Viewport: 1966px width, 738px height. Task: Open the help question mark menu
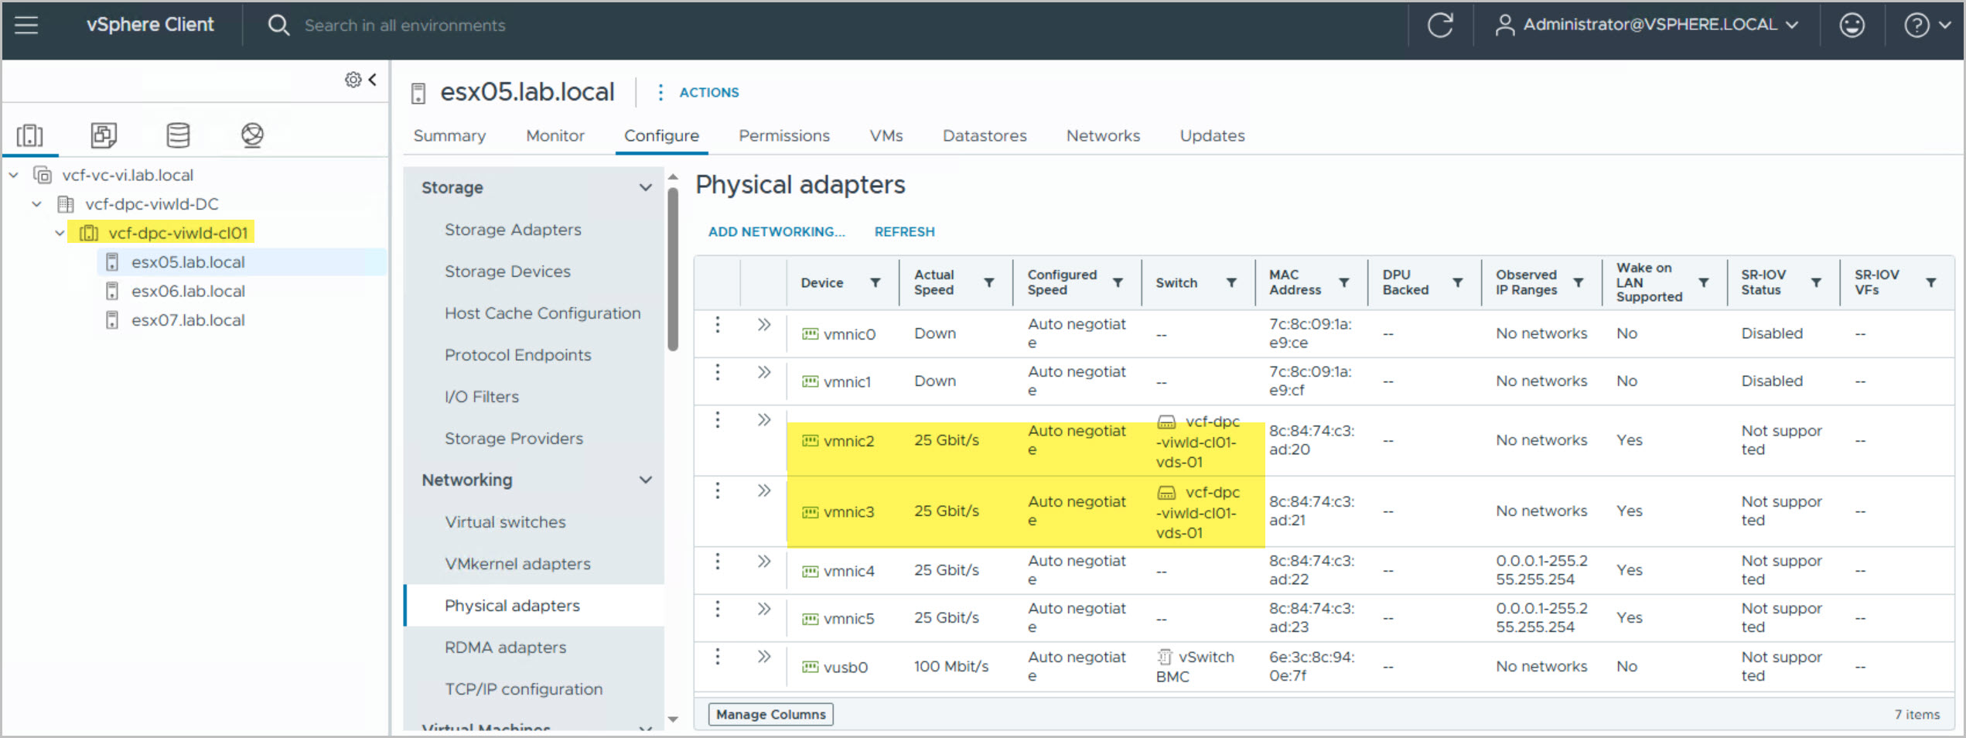[x=1927, y=26]
